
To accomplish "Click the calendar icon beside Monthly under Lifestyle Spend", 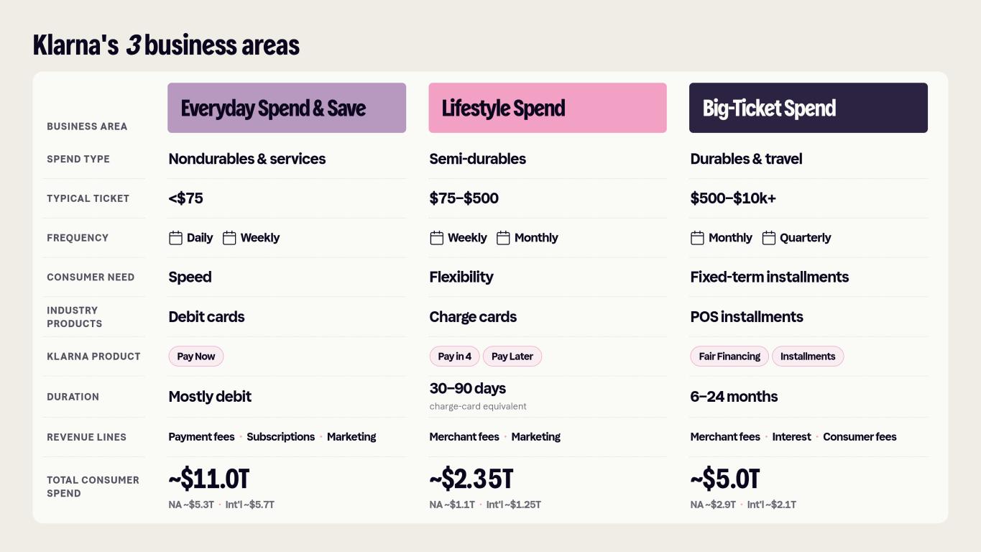I will coord(503,238).
